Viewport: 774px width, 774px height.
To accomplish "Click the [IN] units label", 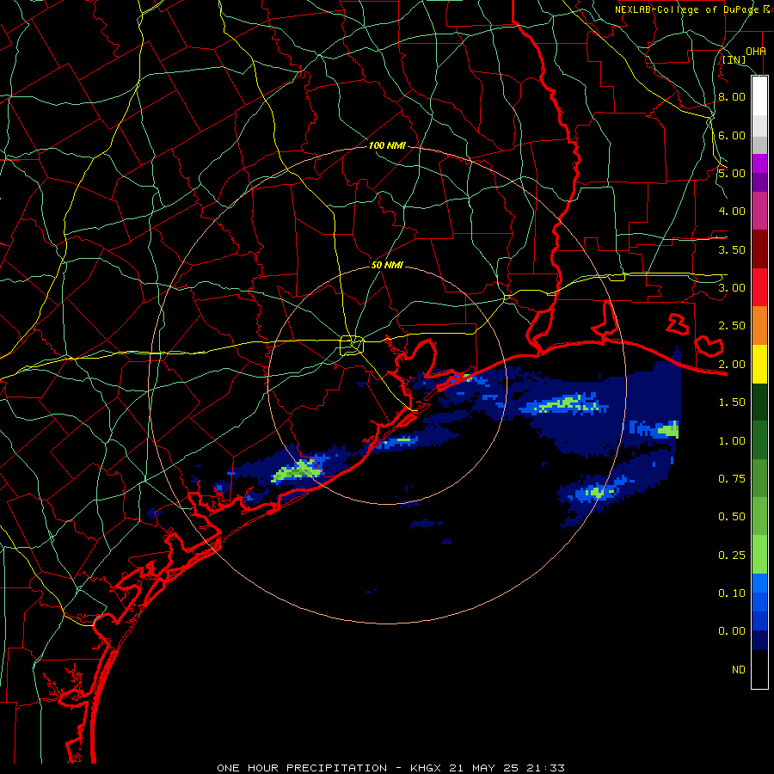I will [734, 60].
